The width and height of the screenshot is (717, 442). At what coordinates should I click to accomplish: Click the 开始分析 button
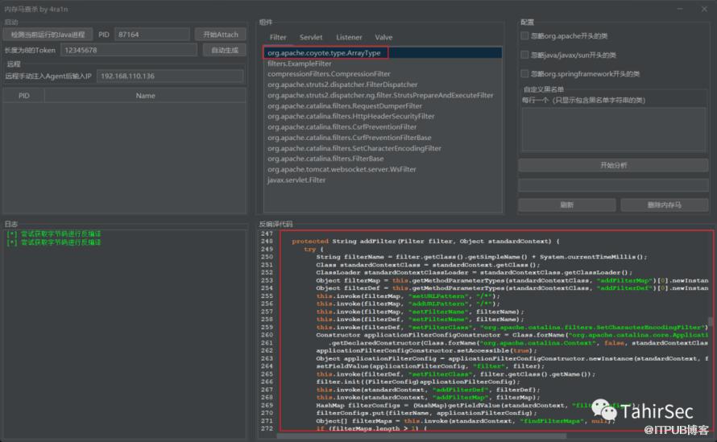coord(613,165)
